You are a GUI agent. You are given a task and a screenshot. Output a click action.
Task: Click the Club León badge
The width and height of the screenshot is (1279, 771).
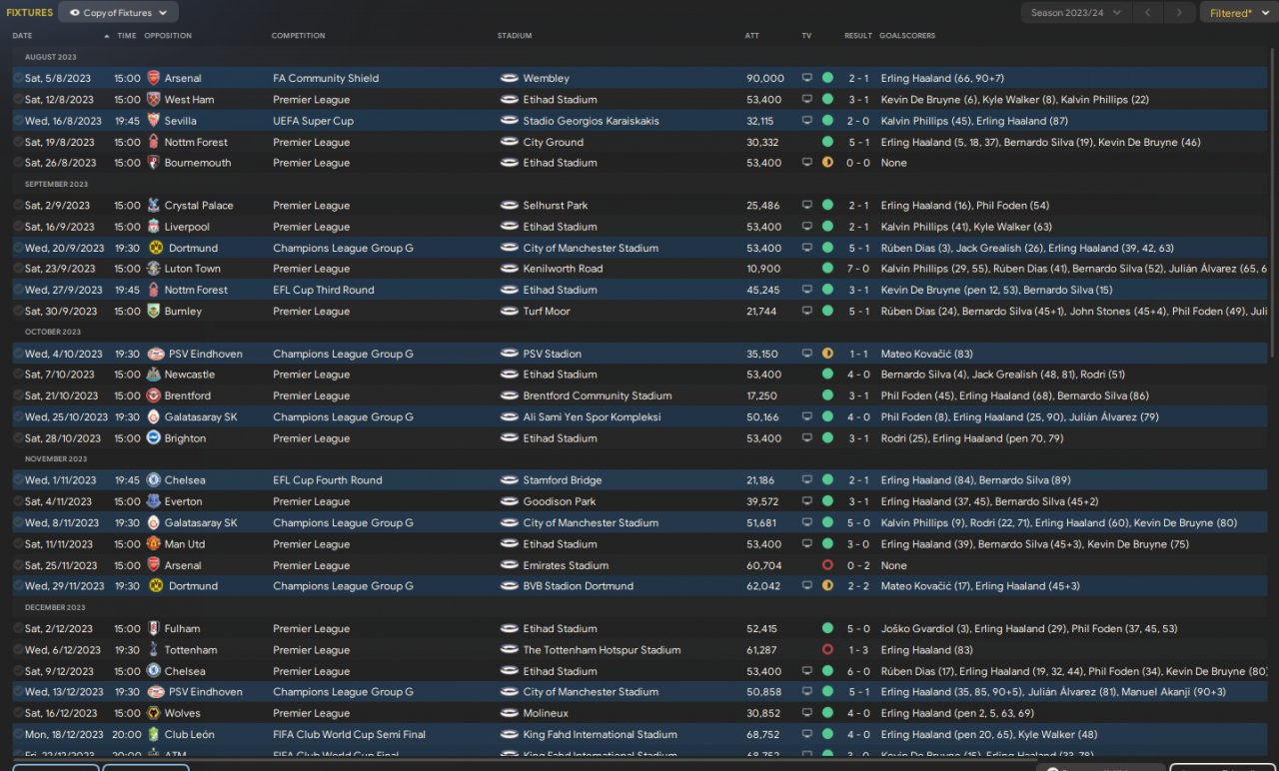(x=153, y=734)
